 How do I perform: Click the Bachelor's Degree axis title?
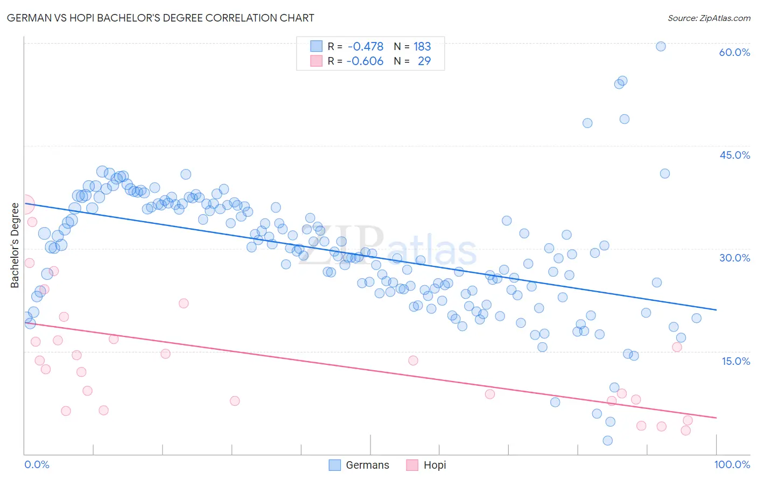pos(15,245)
